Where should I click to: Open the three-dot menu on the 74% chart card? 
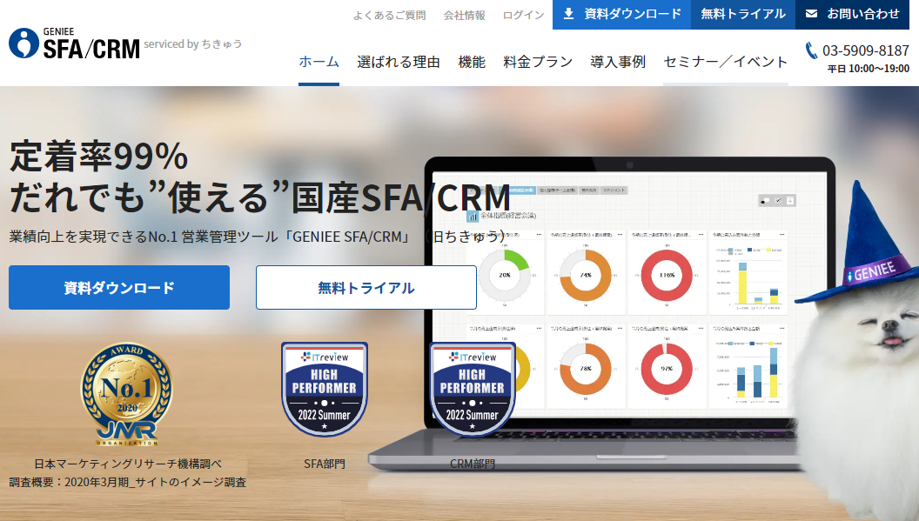[x=621, y=234]
